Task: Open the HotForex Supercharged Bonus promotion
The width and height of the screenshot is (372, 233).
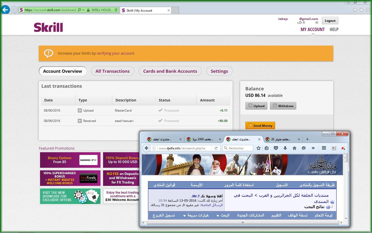Action: [x=70, y=178]
